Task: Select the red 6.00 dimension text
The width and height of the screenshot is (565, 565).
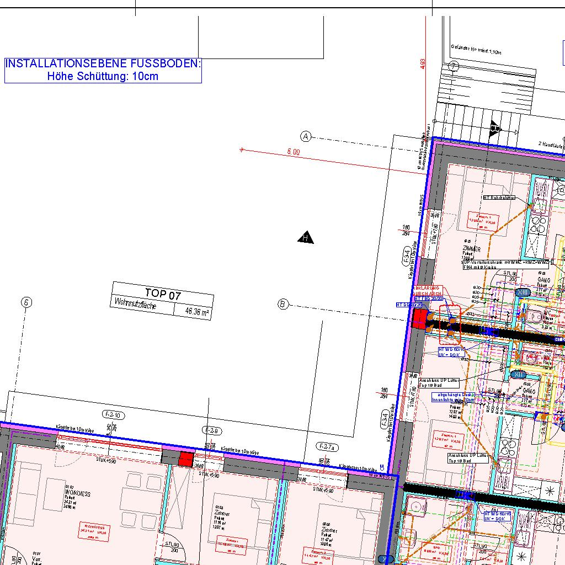Action: point(293,152)
